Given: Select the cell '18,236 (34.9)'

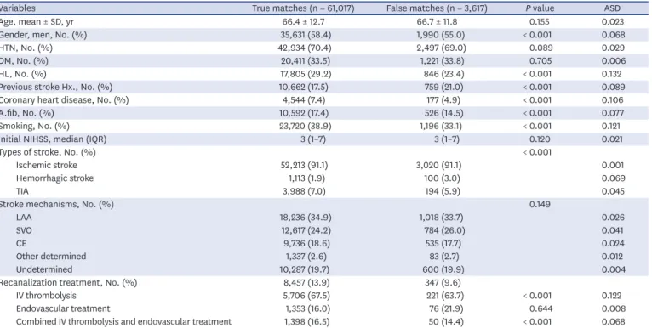Looking at the screenshot, I should click(x=306, y=218).
